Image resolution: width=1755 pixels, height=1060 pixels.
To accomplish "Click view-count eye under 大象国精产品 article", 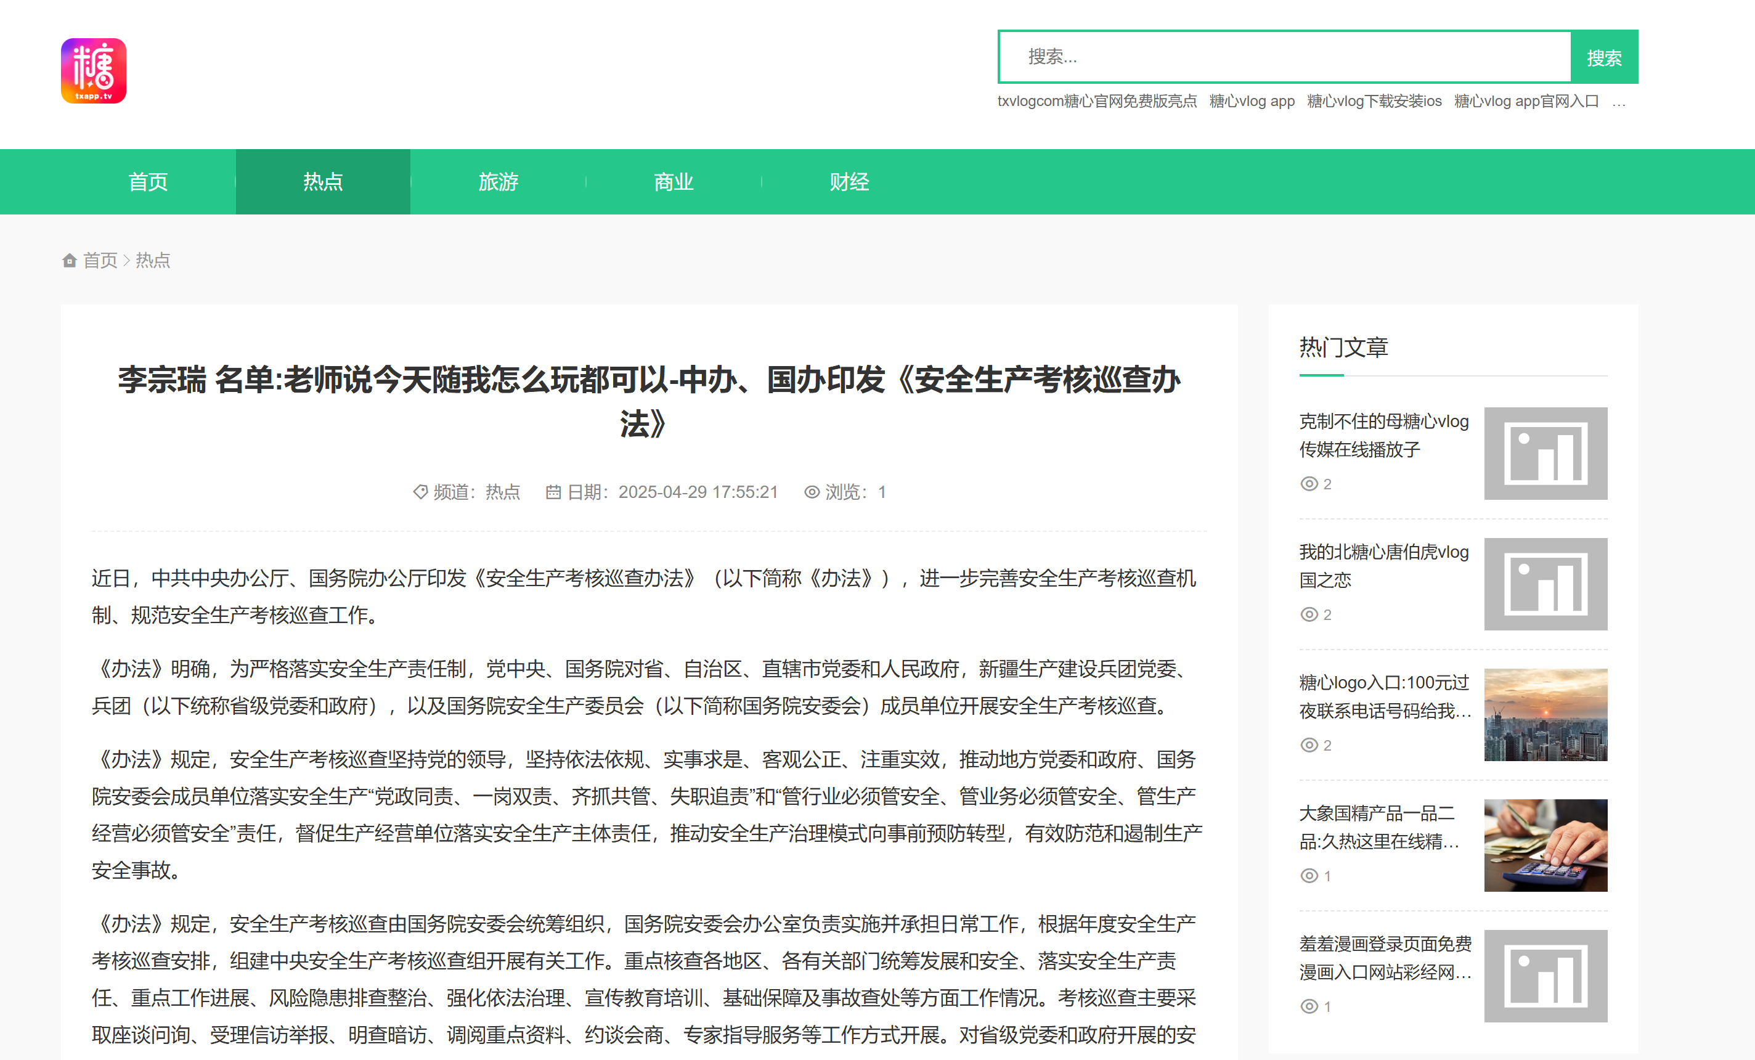I will pyautogui.click(x=1308, y=876).
